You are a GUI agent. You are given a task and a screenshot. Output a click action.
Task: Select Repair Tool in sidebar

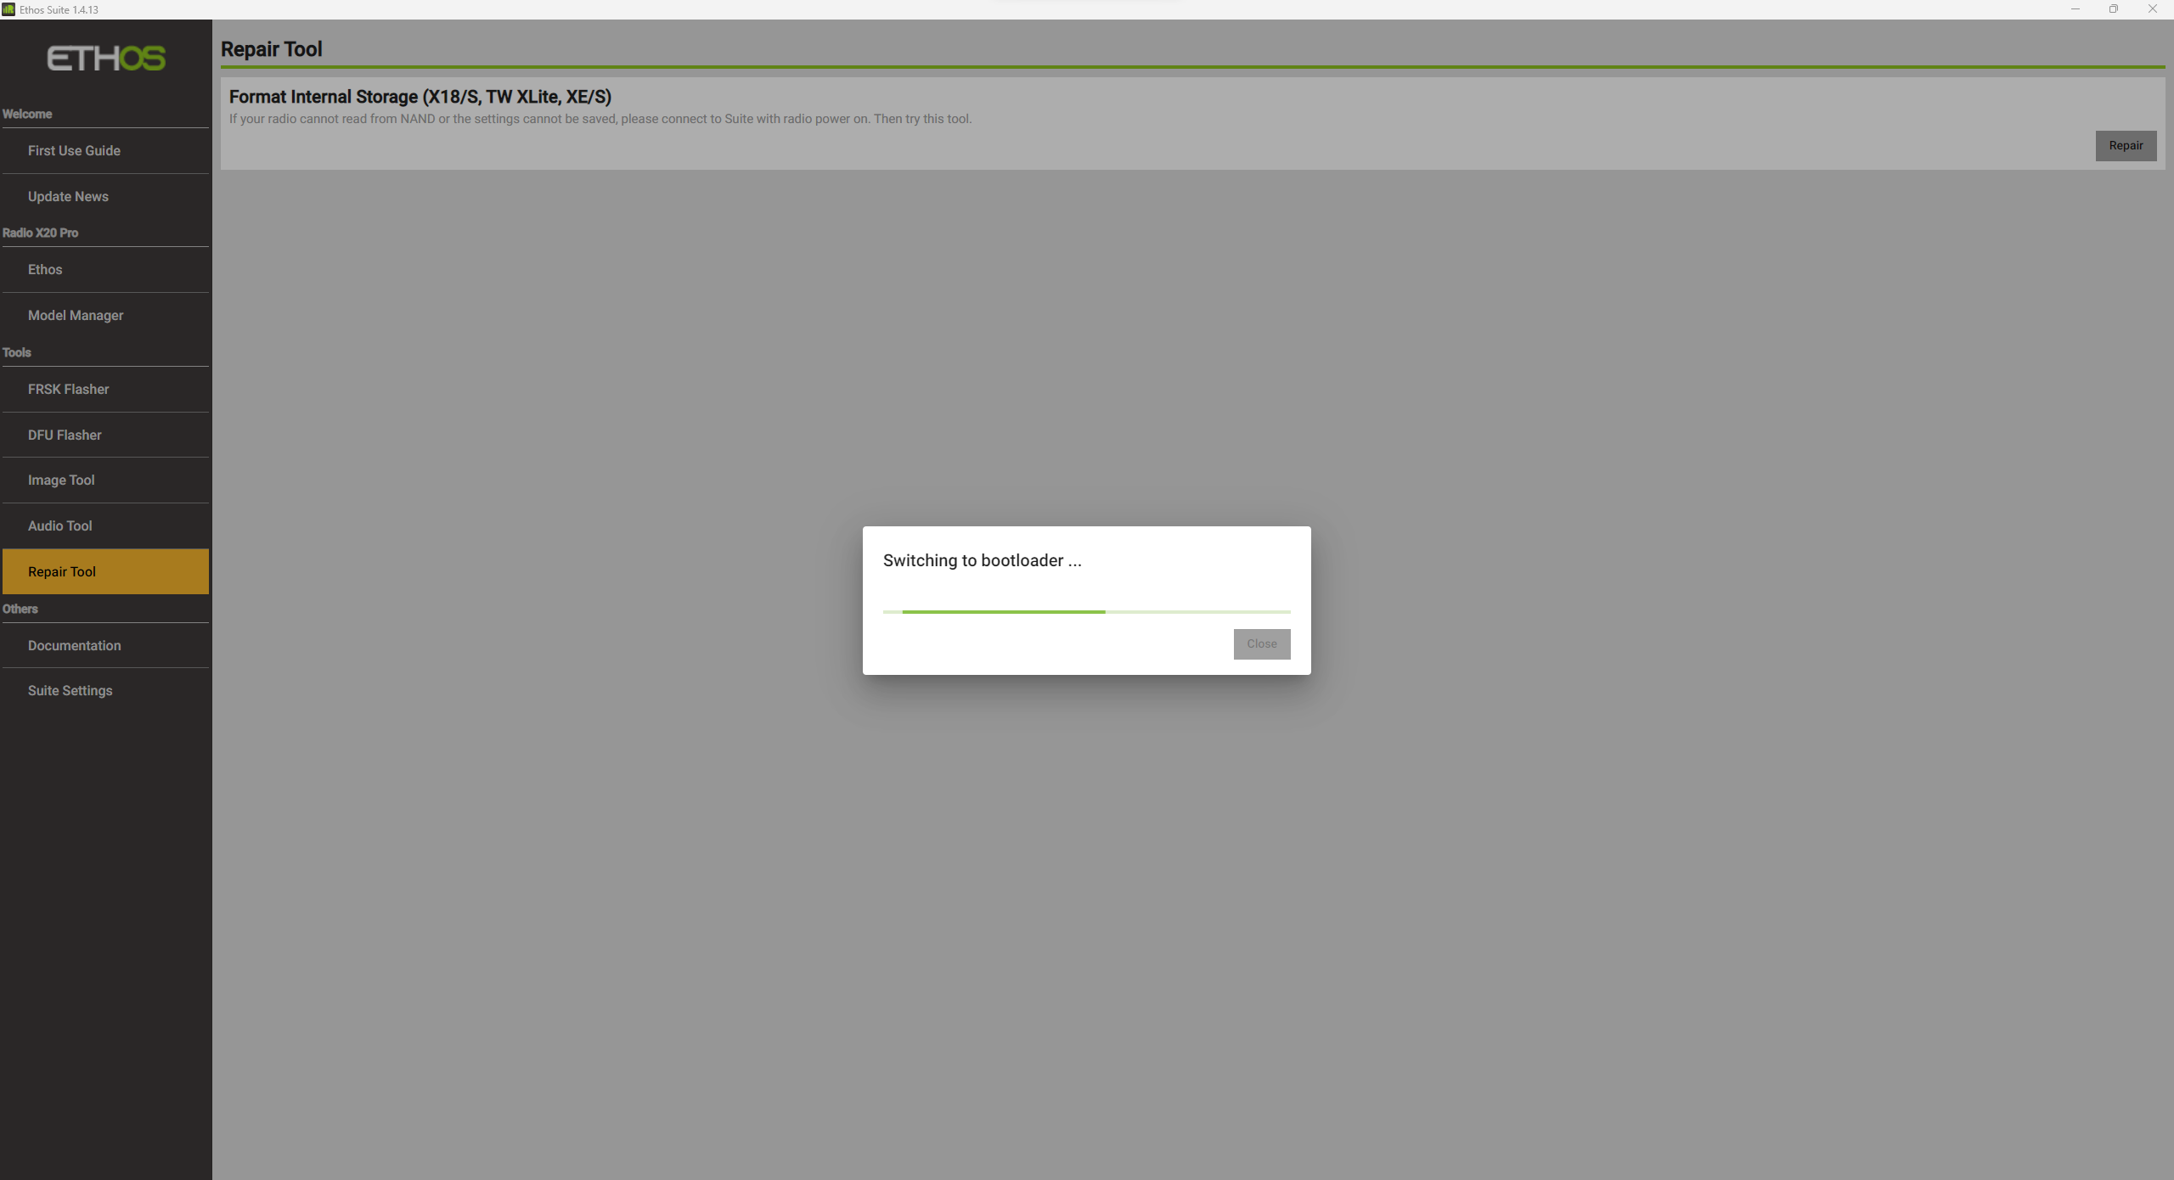pos(62,571)
